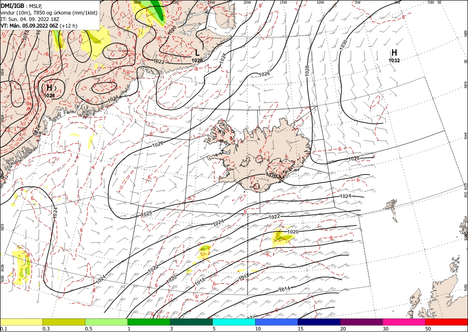The width and height of the screenshot is (468, 332).
Task: Click the '25W' longitude label at top
Action: [211, 2]
